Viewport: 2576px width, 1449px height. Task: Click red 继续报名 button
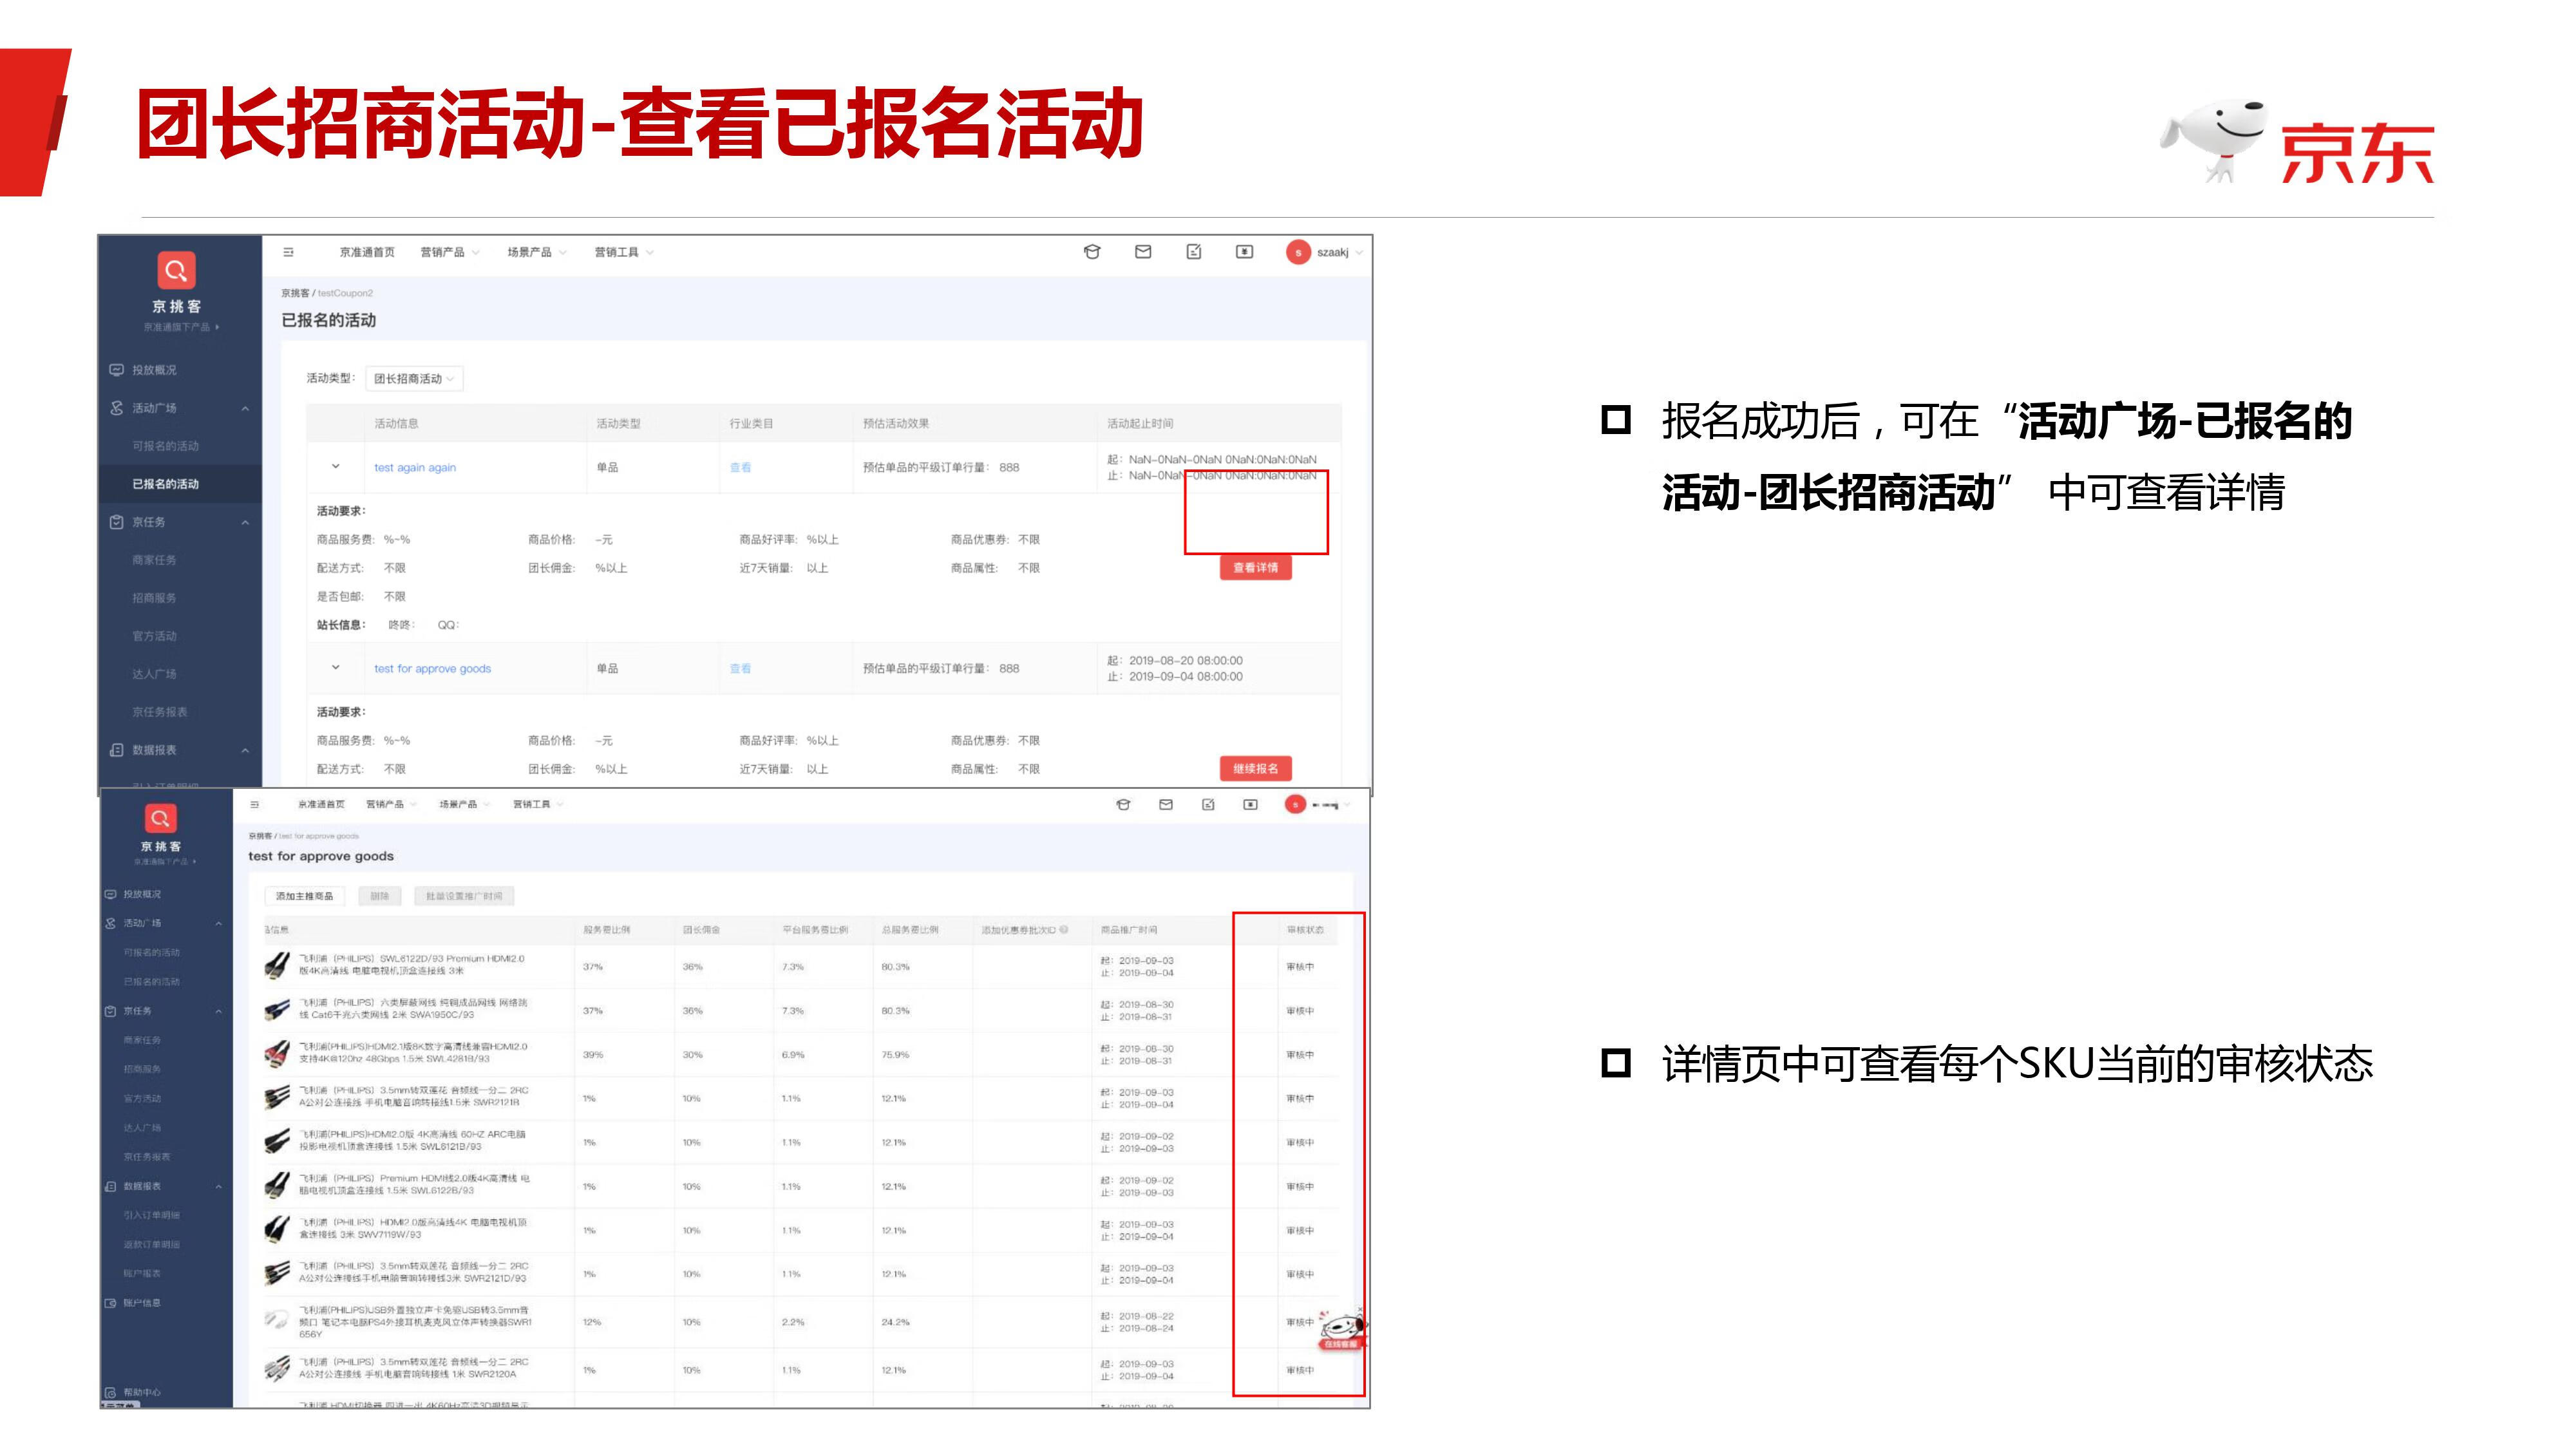pos(1255,768)
